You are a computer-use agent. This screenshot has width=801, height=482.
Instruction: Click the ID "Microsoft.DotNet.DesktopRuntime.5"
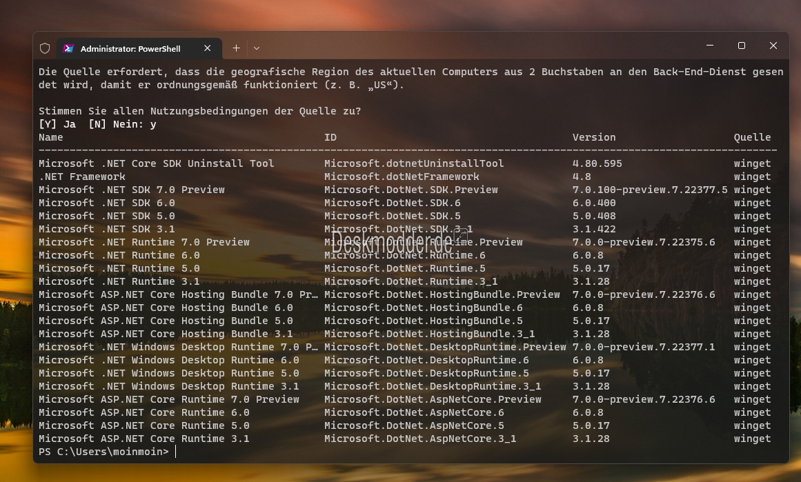click(x=427, y=374)
